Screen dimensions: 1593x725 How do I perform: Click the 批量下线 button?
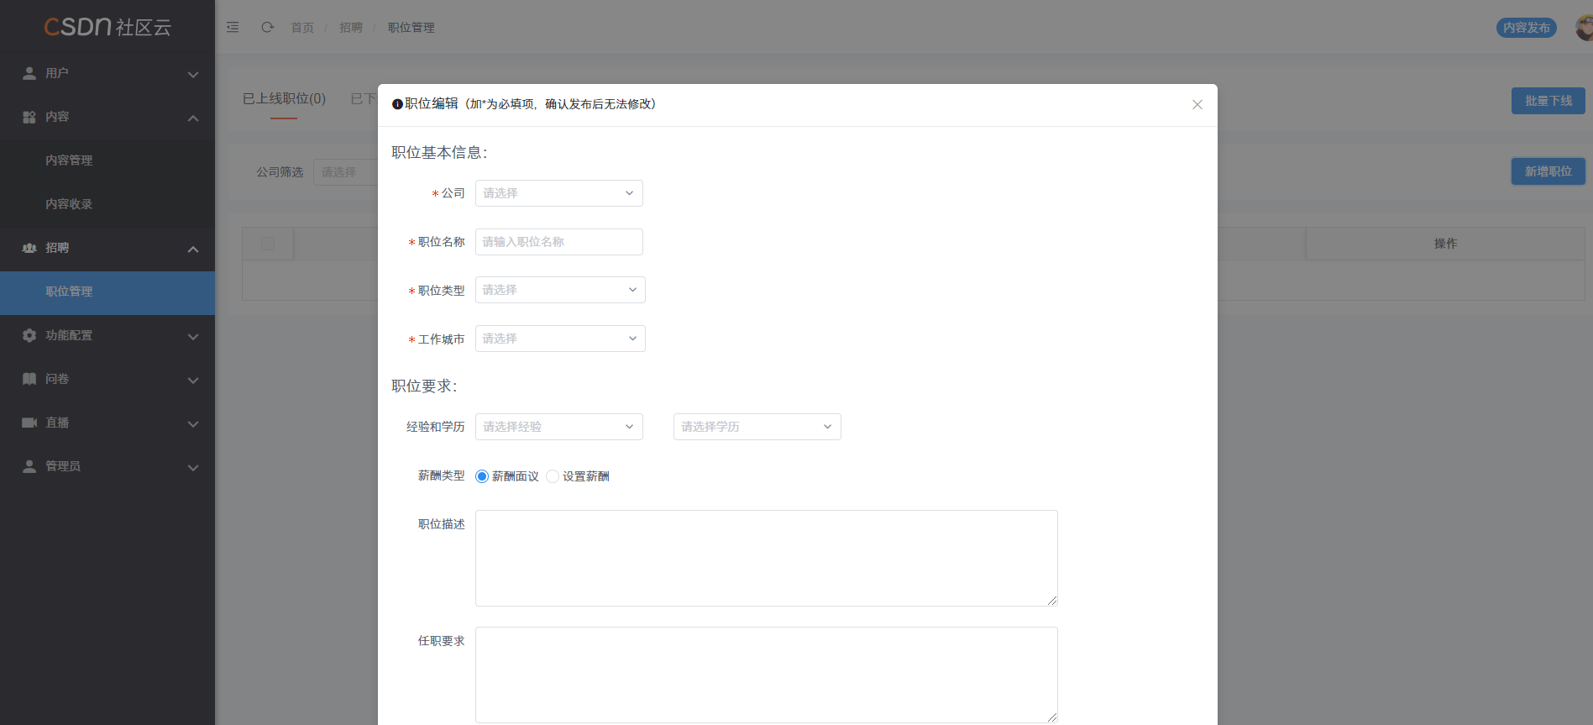(1548, 101)
